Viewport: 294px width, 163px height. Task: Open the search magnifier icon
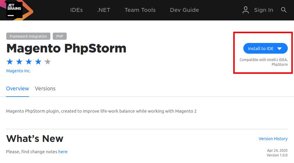click(x=284, y=10)
